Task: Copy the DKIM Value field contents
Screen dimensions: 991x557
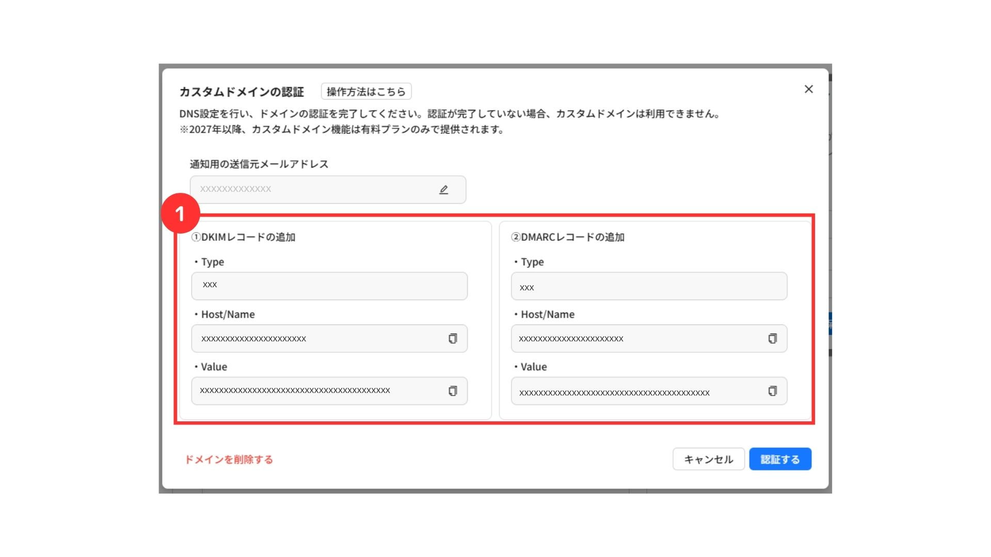Action: coord(453,391)
